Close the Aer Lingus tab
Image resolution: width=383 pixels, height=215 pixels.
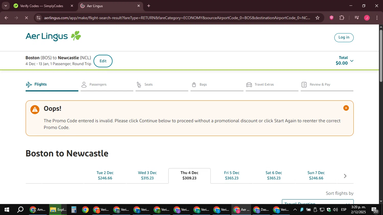(x=139, y=6)
